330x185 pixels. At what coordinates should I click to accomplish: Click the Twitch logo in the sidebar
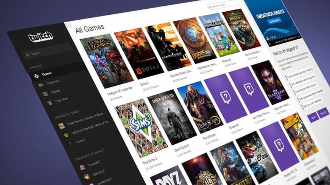click(40, 37)
